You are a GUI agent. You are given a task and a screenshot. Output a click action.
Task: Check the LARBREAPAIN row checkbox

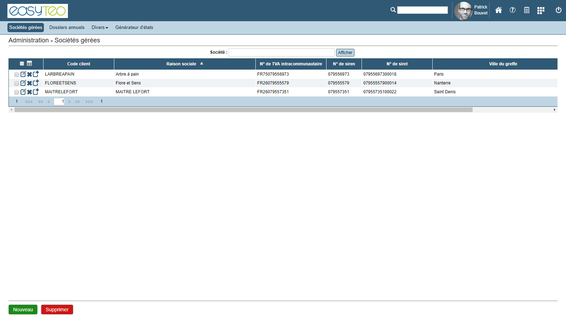click(17, 75)
